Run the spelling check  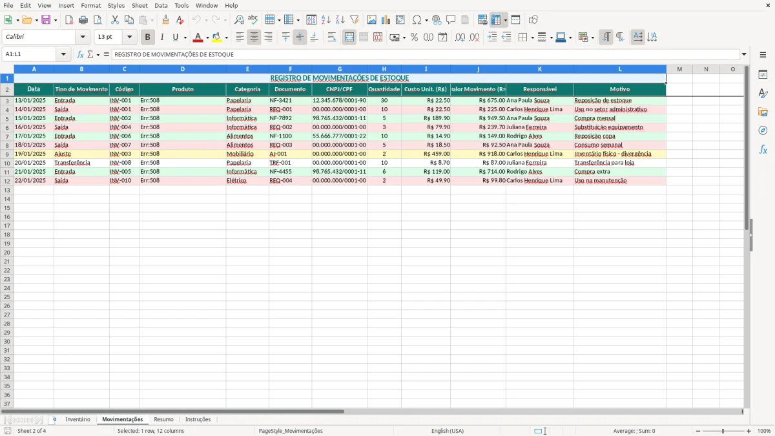(x=253, y=20)
